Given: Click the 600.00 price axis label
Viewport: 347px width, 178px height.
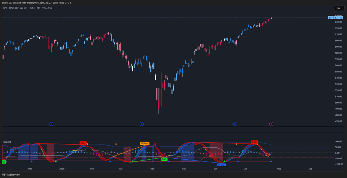Looking at the screenshot, I should click(339, 41).
